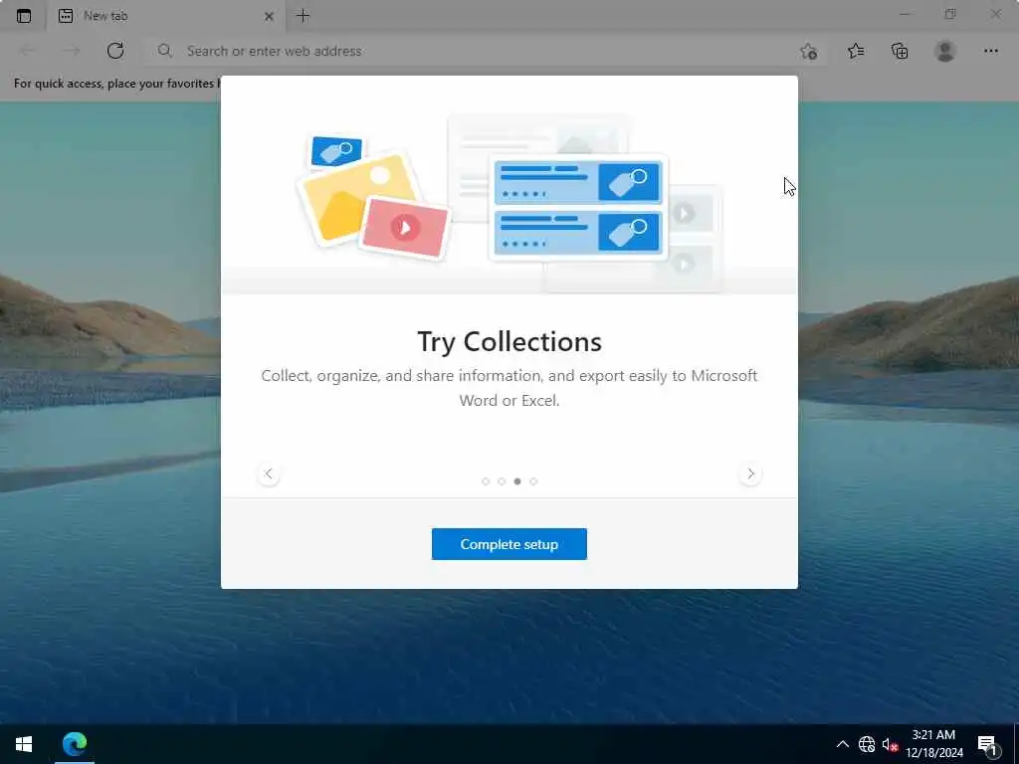Open the profile avatar menu

[x=945, y=51]
